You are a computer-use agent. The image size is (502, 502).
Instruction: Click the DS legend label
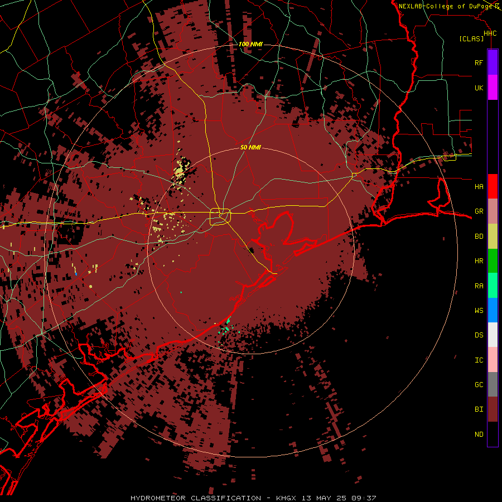(479, 335)
